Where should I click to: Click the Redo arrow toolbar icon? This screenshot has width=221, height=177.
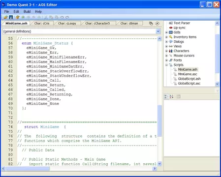(67, 17)
